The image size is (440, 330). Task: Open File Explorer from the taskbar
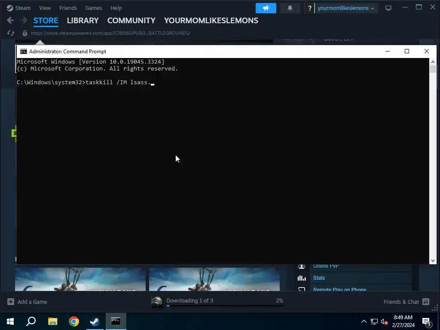pyautogui.click(x=52, y=321)
